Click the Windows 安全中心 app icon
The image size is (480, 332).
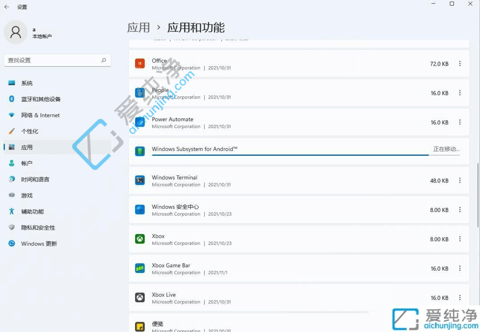(140, 209)
